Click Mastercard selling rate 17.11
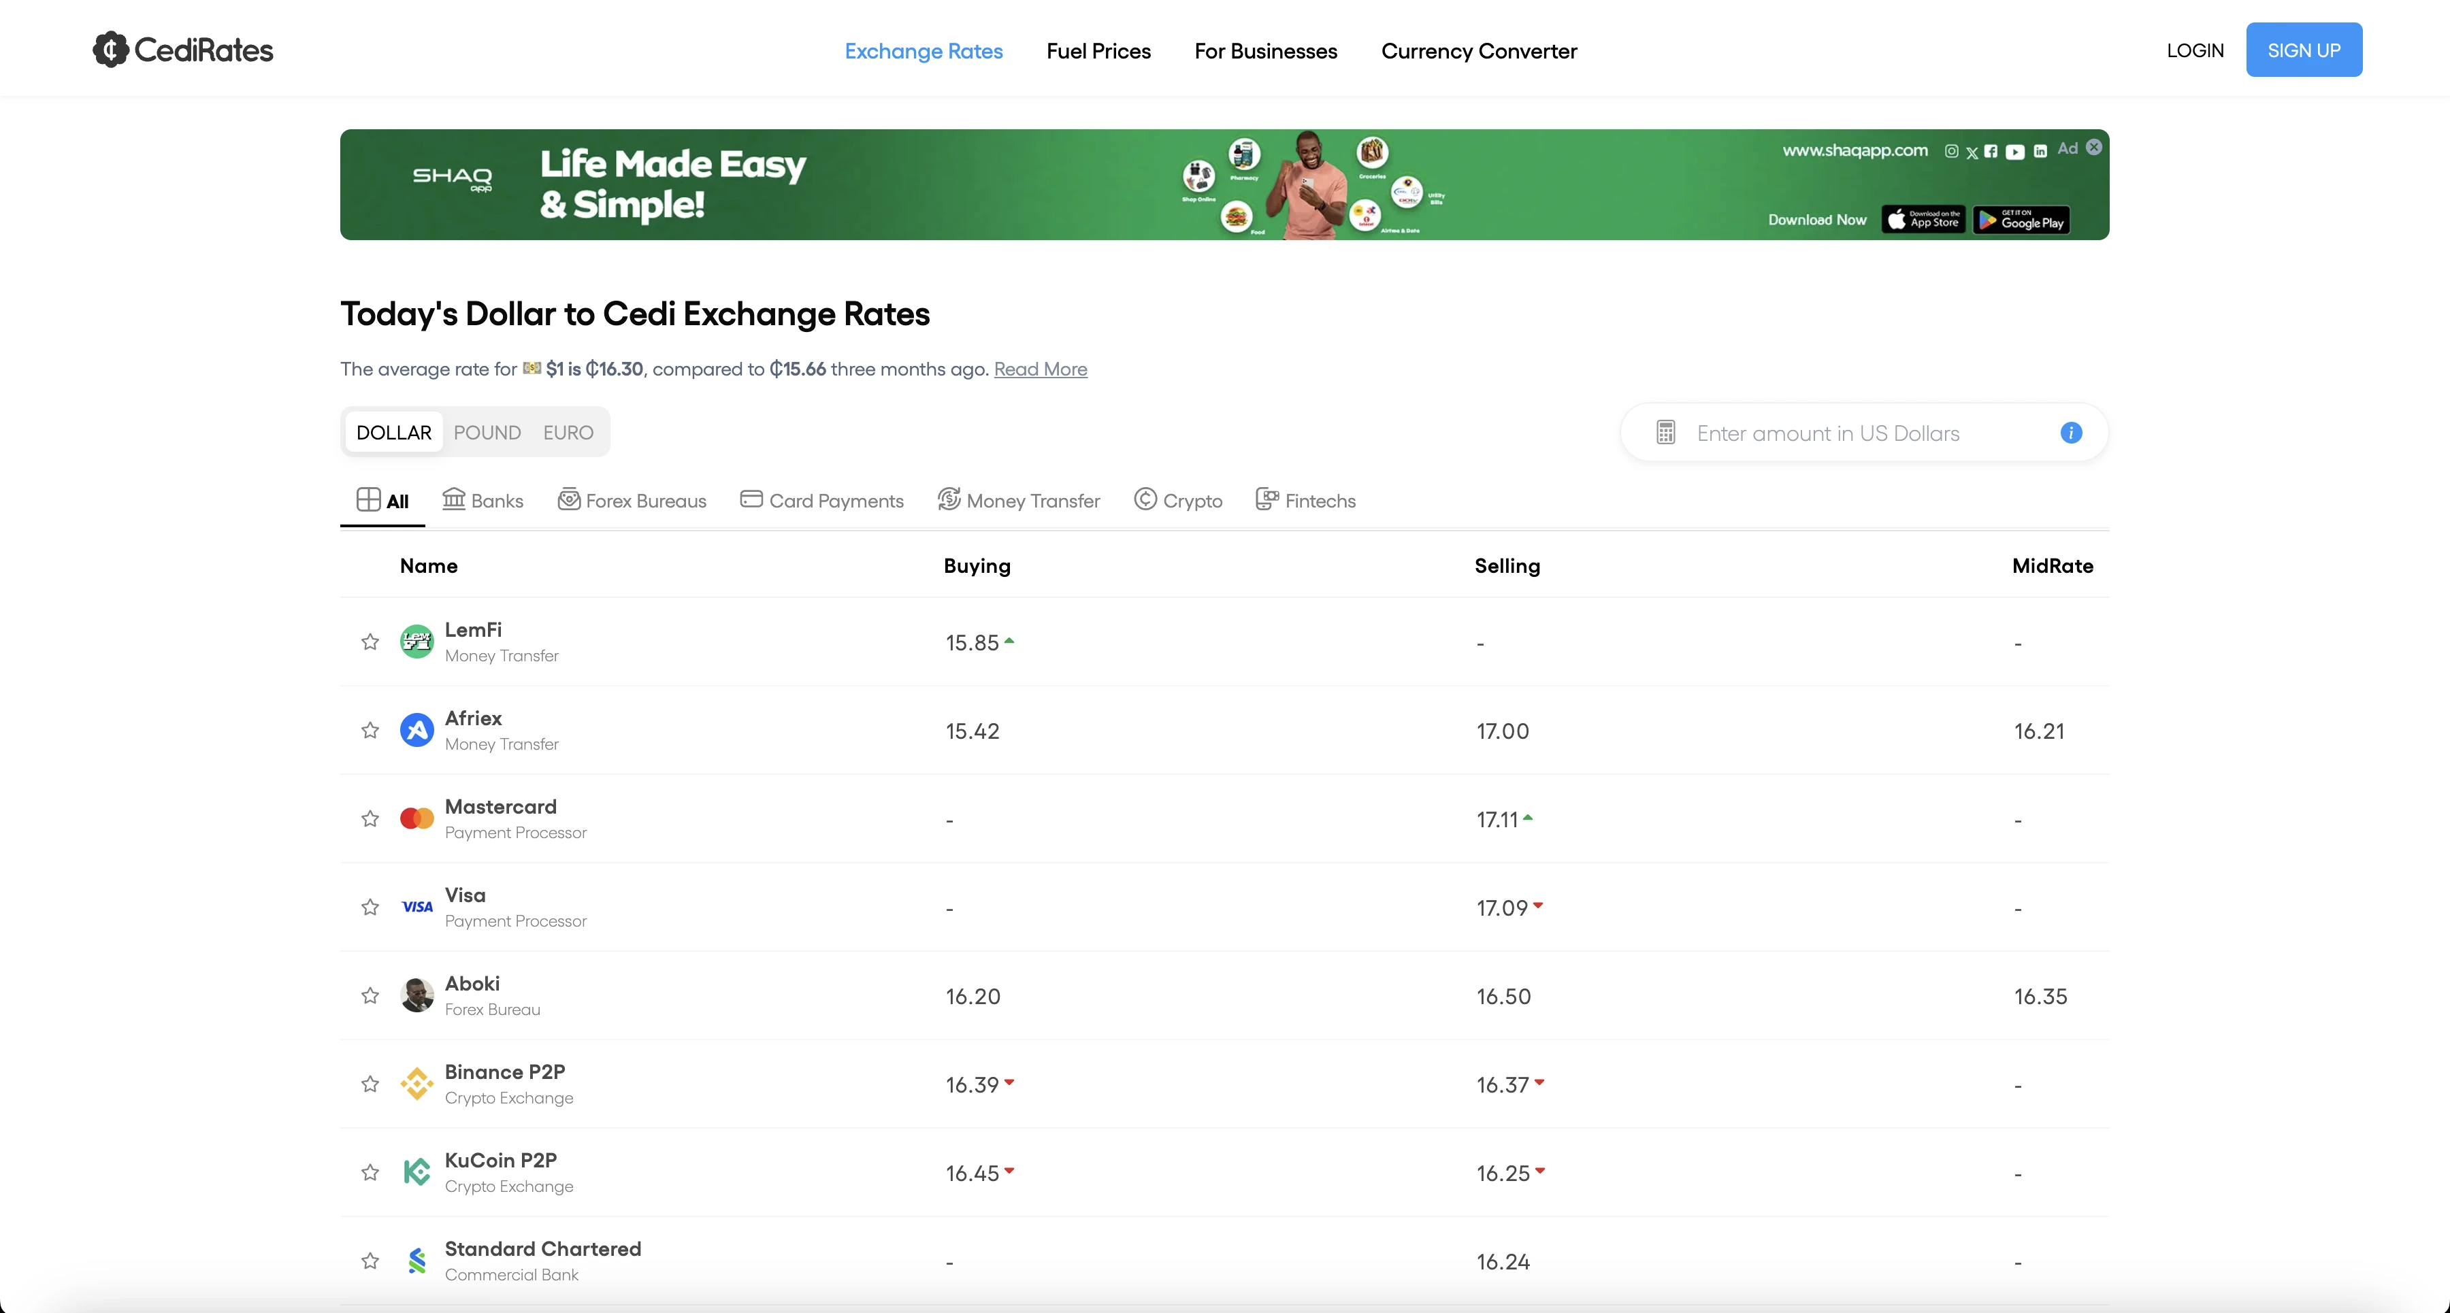The image size is (2450, 1313). click(x=1497, y=820)
